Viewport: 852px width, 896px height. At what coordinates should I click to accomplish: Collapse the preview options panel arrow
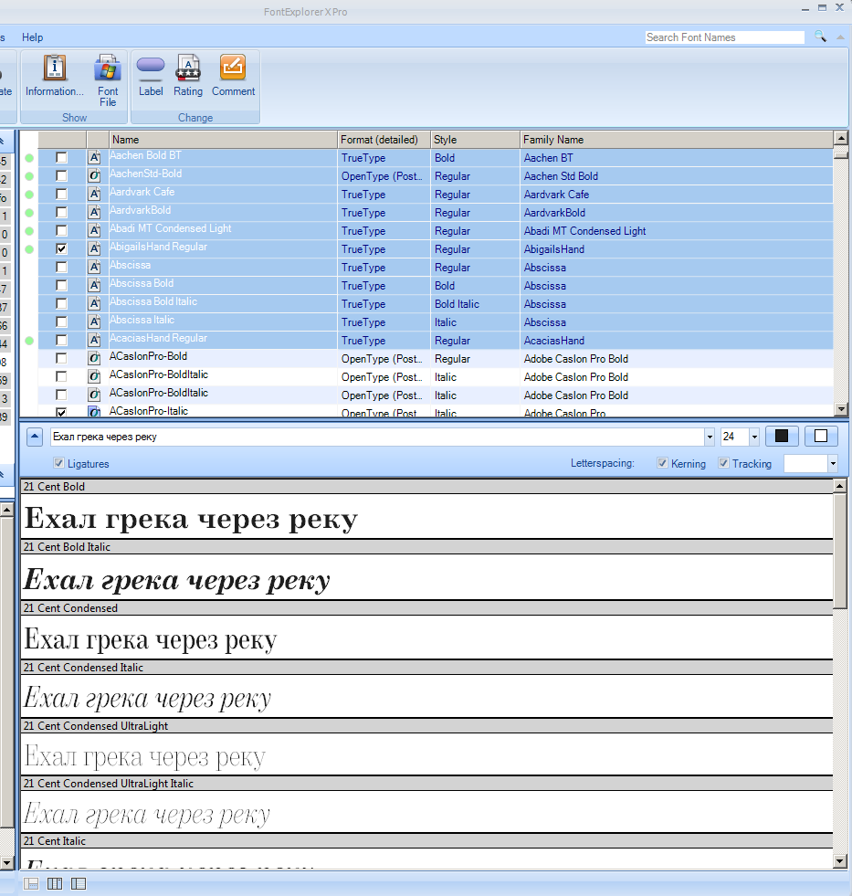[35, 437]
